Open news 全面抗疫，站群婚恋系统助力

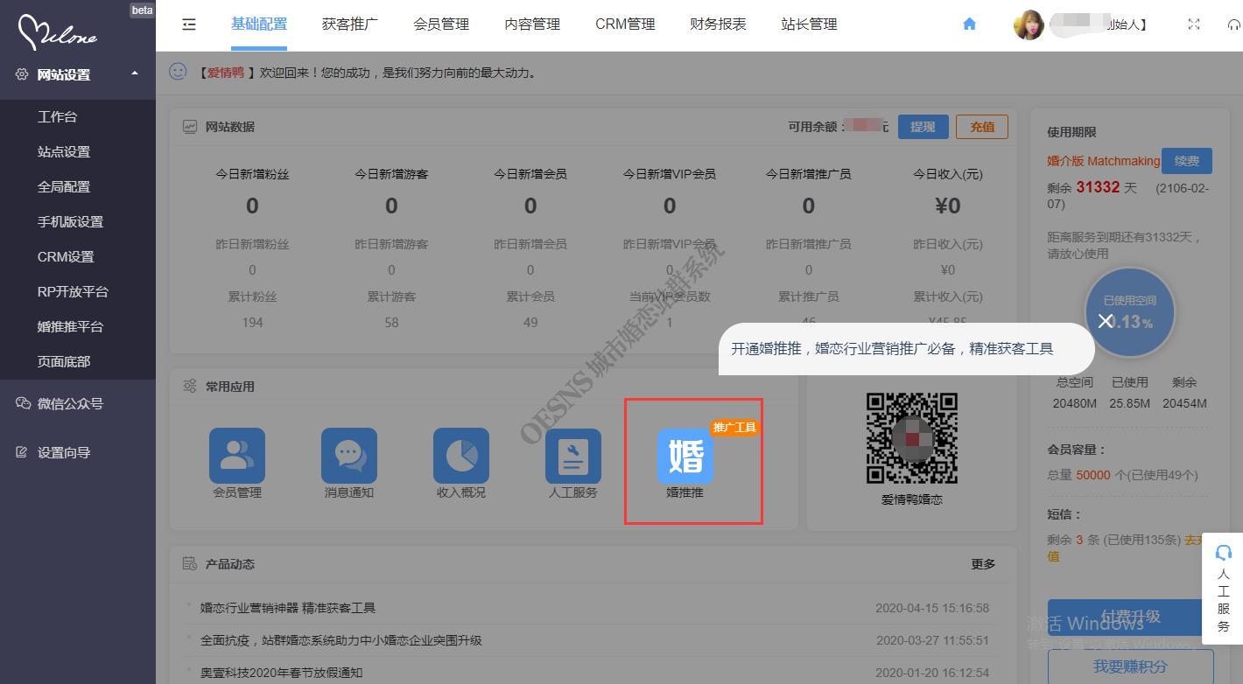point(341,640)
